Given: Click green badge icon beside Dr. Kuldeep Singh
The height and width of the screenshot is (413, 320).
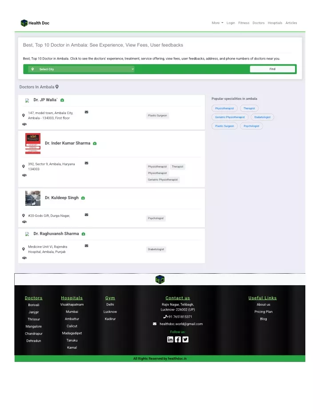Looking at the screenshot, I should pos(83,198).
